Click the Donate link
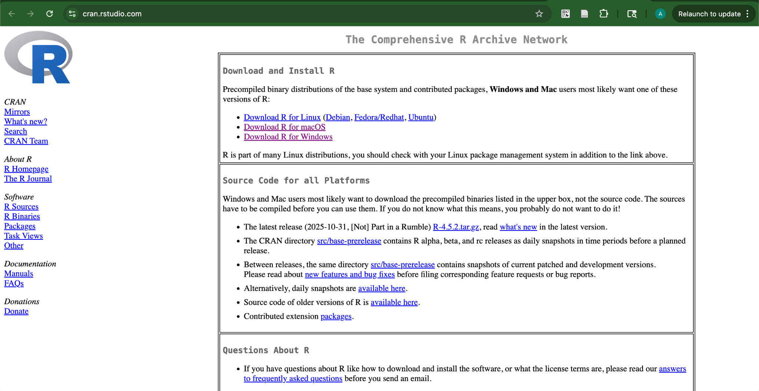 pyautogui.click(x=16, y=311)
